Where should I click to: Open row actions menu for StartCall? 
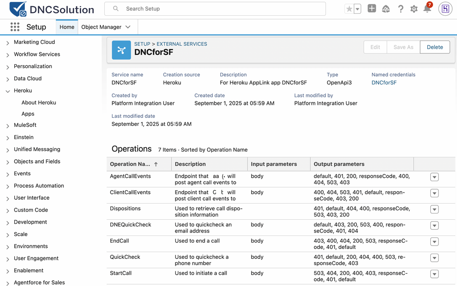click(434, 274)
